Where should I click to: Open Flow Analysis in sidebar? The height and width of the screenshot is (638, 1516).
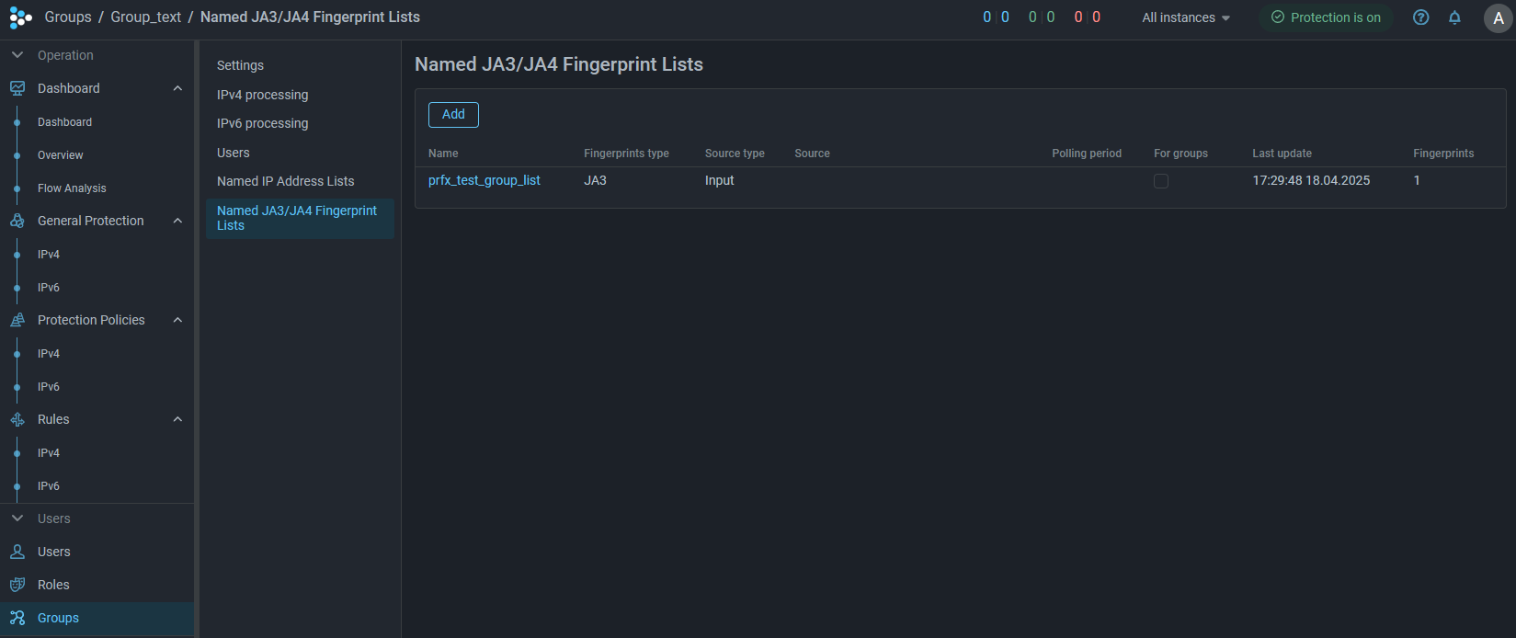[x=72, y=188]
